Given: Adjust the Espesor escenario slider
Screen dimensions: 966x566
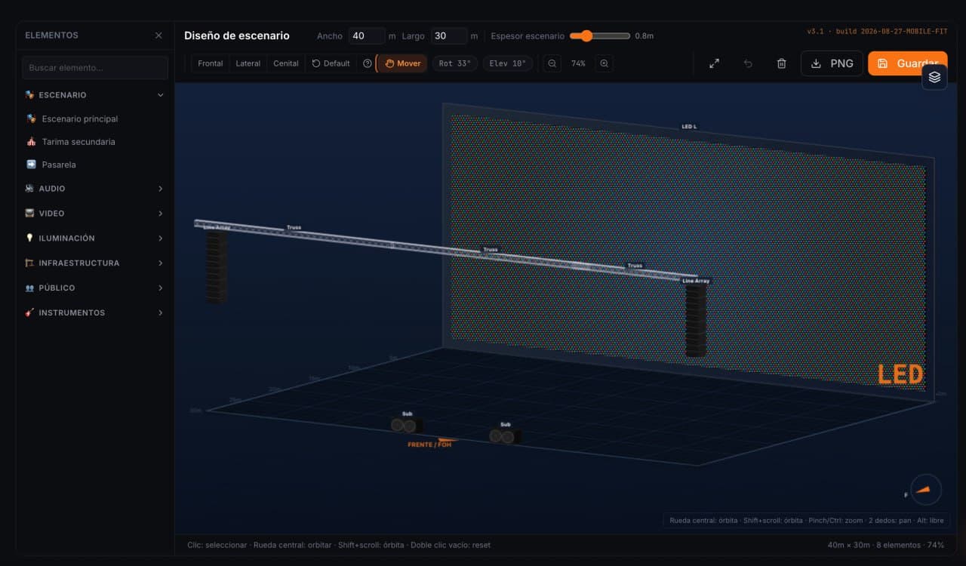Looking at the screenshot, I should tap(600, 35).
